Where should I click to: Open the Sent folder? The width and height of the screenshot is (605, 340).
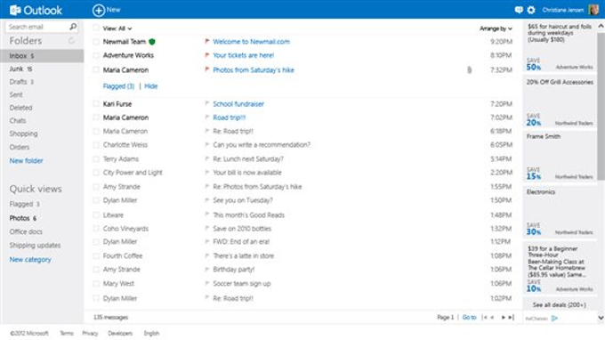16,94
